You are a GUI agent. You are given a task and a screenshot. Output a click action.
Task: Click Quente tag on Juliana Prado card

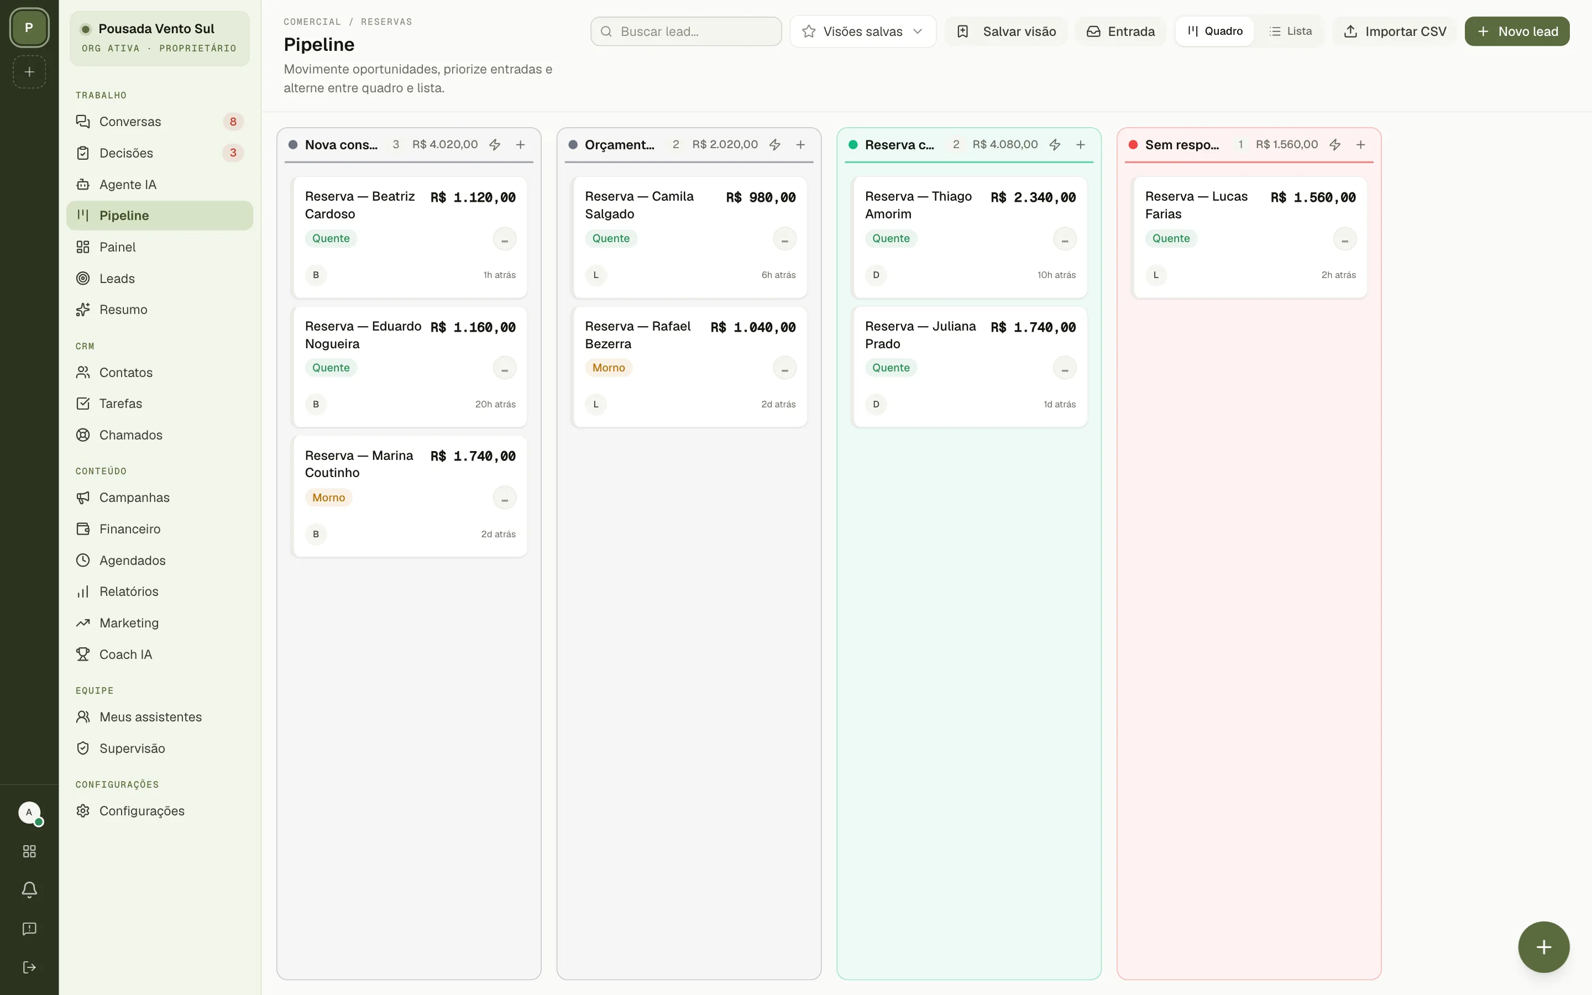pyautogui.click(x=891, y=368)
